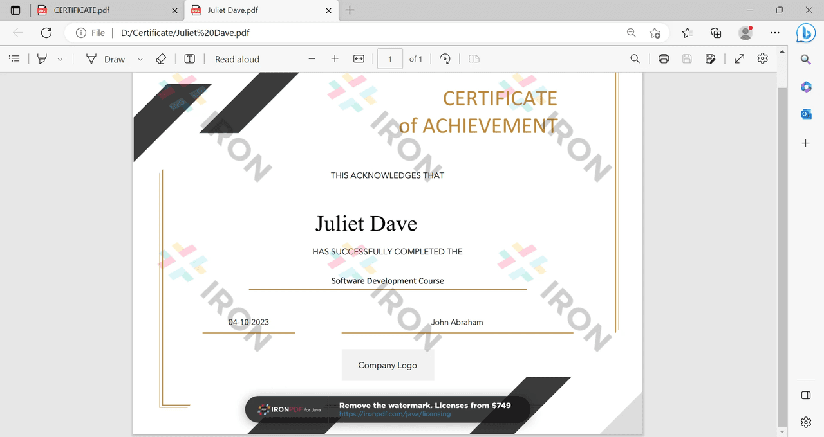Close the CERTIFICATE.pdf tab
This screenshot has height=437, width=824.
point(174,10)
